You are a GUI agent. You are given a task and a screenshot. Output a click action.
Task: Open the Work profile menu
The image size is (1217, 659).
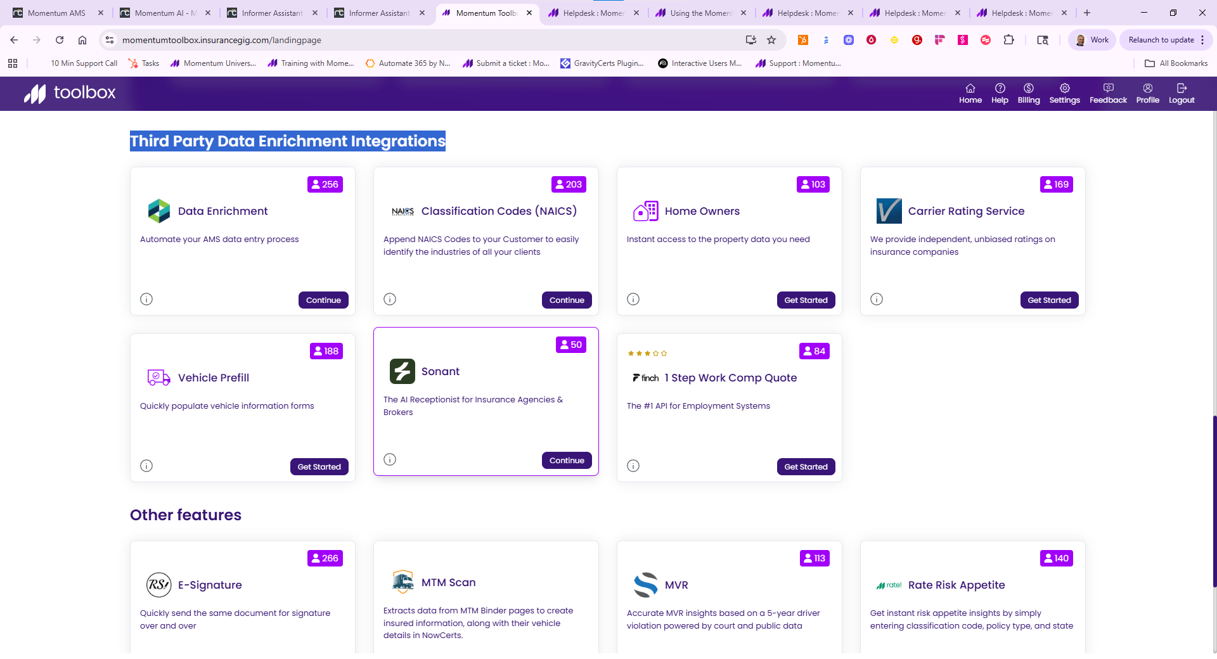[x=1092, y=40]
